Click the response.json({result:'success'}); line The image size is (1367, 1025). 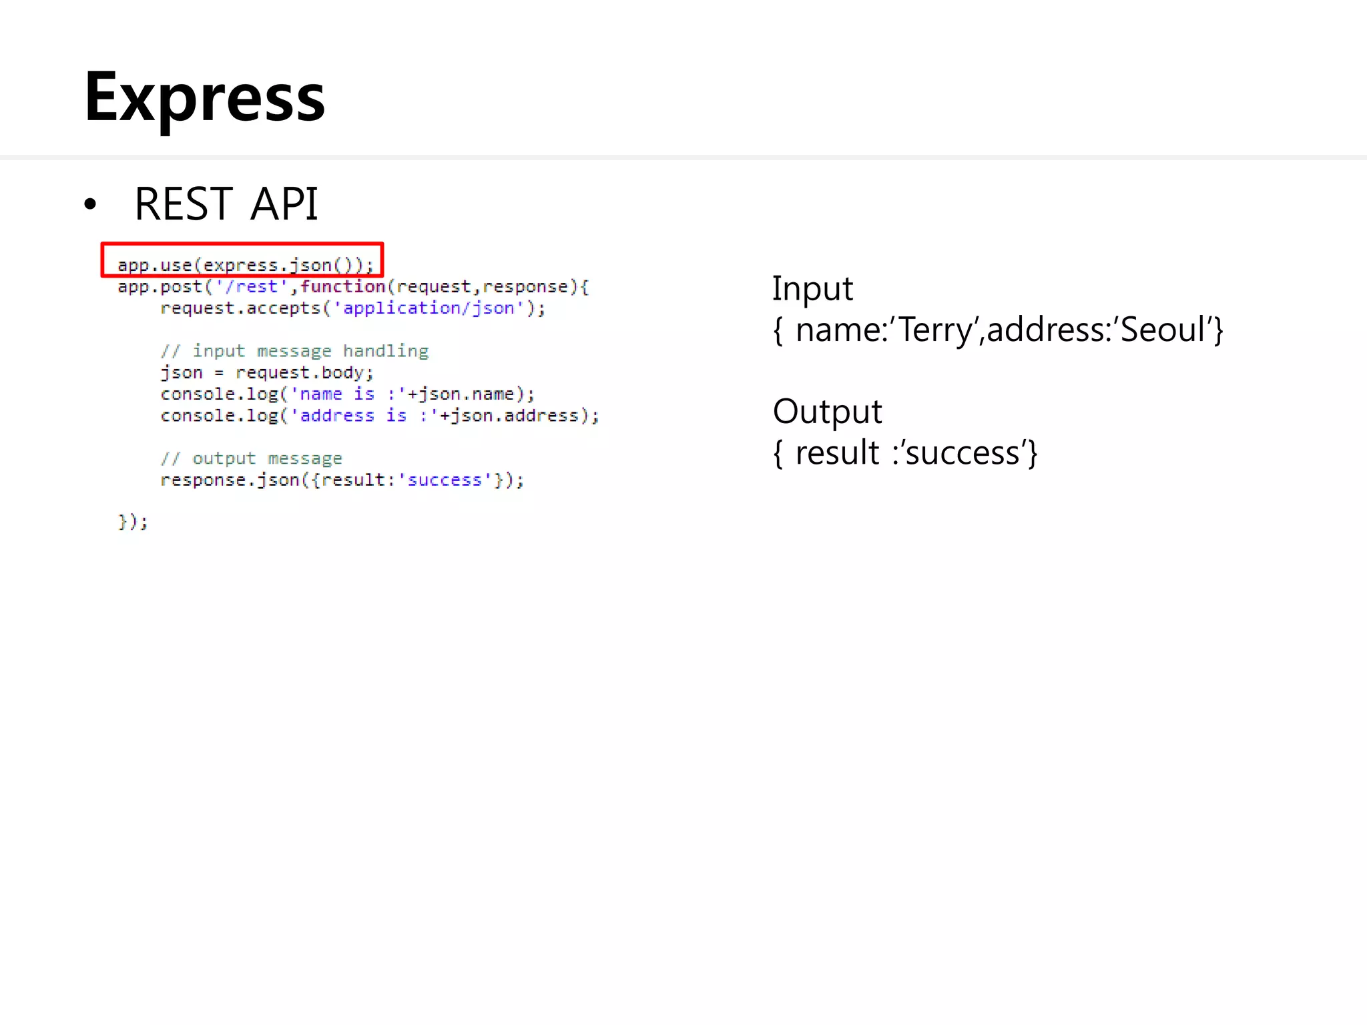pyautogui.click(x=342, y=480)
